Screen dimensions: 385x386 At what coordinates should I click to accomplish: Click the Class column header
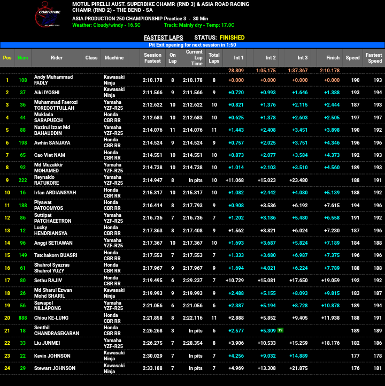(91, 58)
